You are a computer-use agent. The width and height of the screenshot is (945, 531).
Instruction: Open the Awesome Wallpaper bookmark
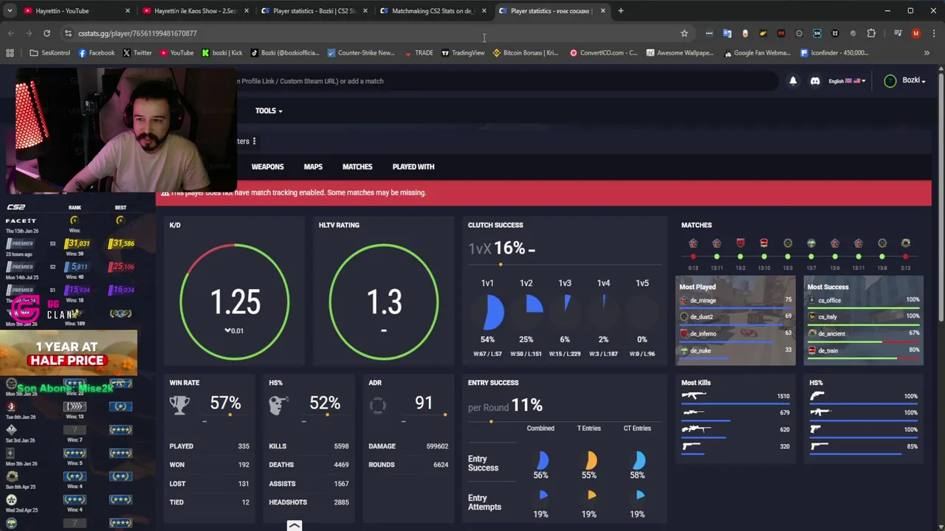coord(678,53)
